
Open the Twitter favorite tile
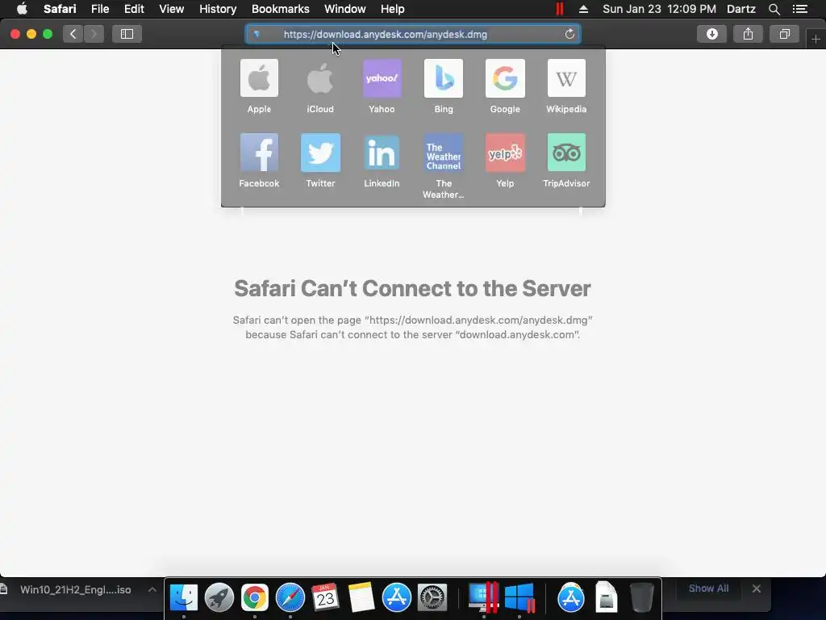(320, 161)
